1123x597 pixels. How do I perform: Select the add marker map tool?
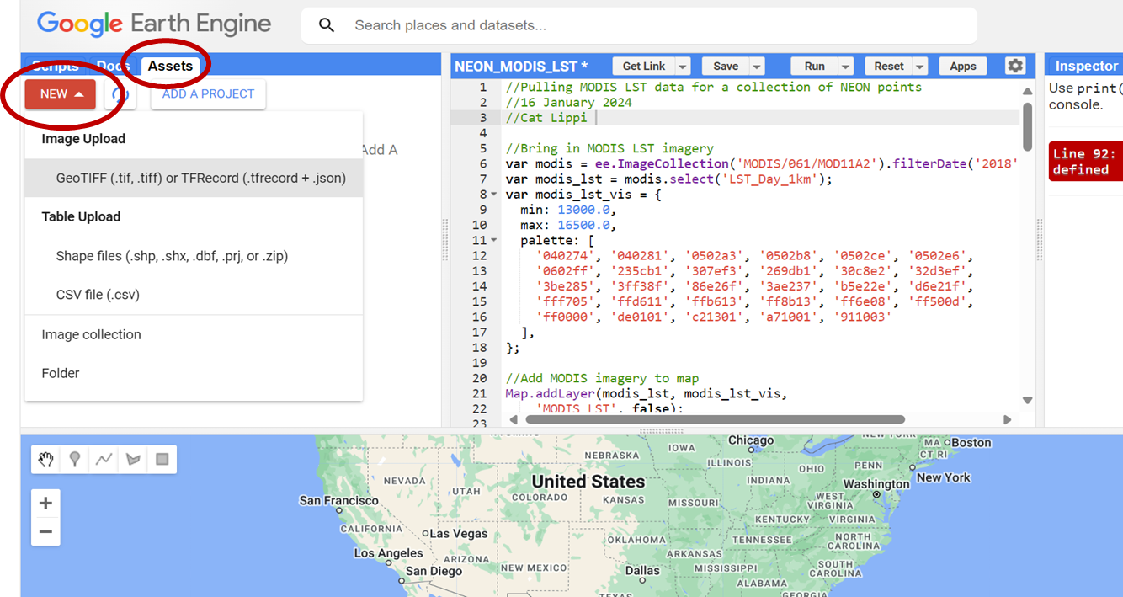pyautogui.click(x=75, y=459)
